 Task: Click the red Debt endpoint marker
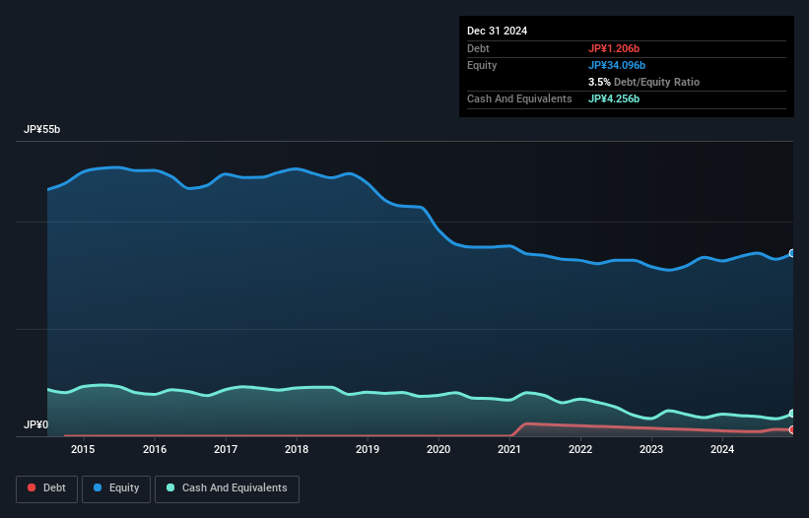coord(792,430)
